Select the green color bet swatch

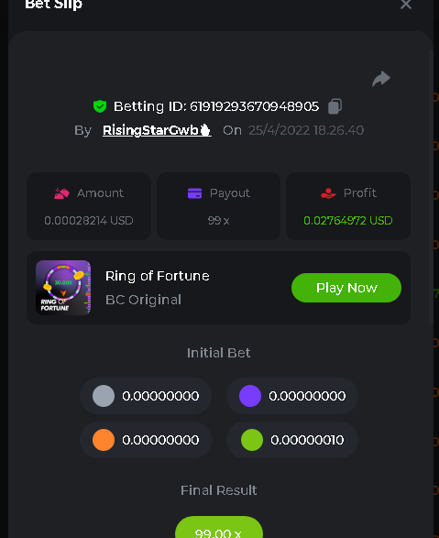pos(252,440)
